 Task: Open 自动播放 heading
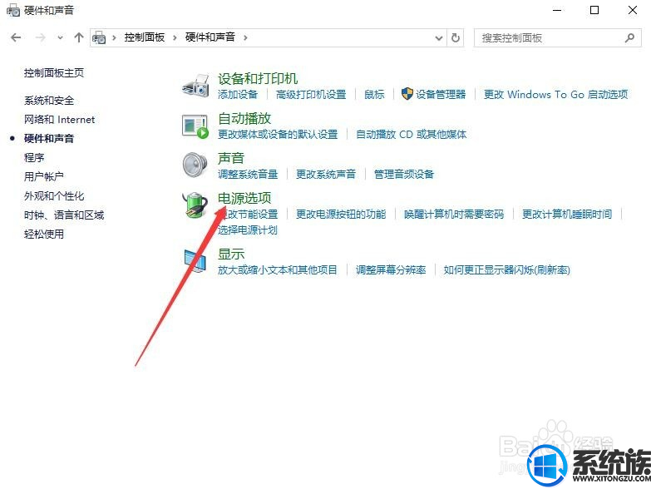[x=244, y=119]
